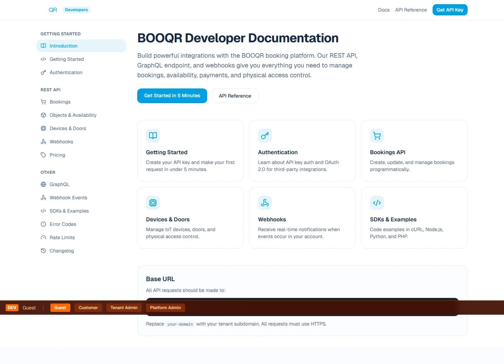Switch role to Tenant Admin
The image size is (504, 364).
(124, 308)
